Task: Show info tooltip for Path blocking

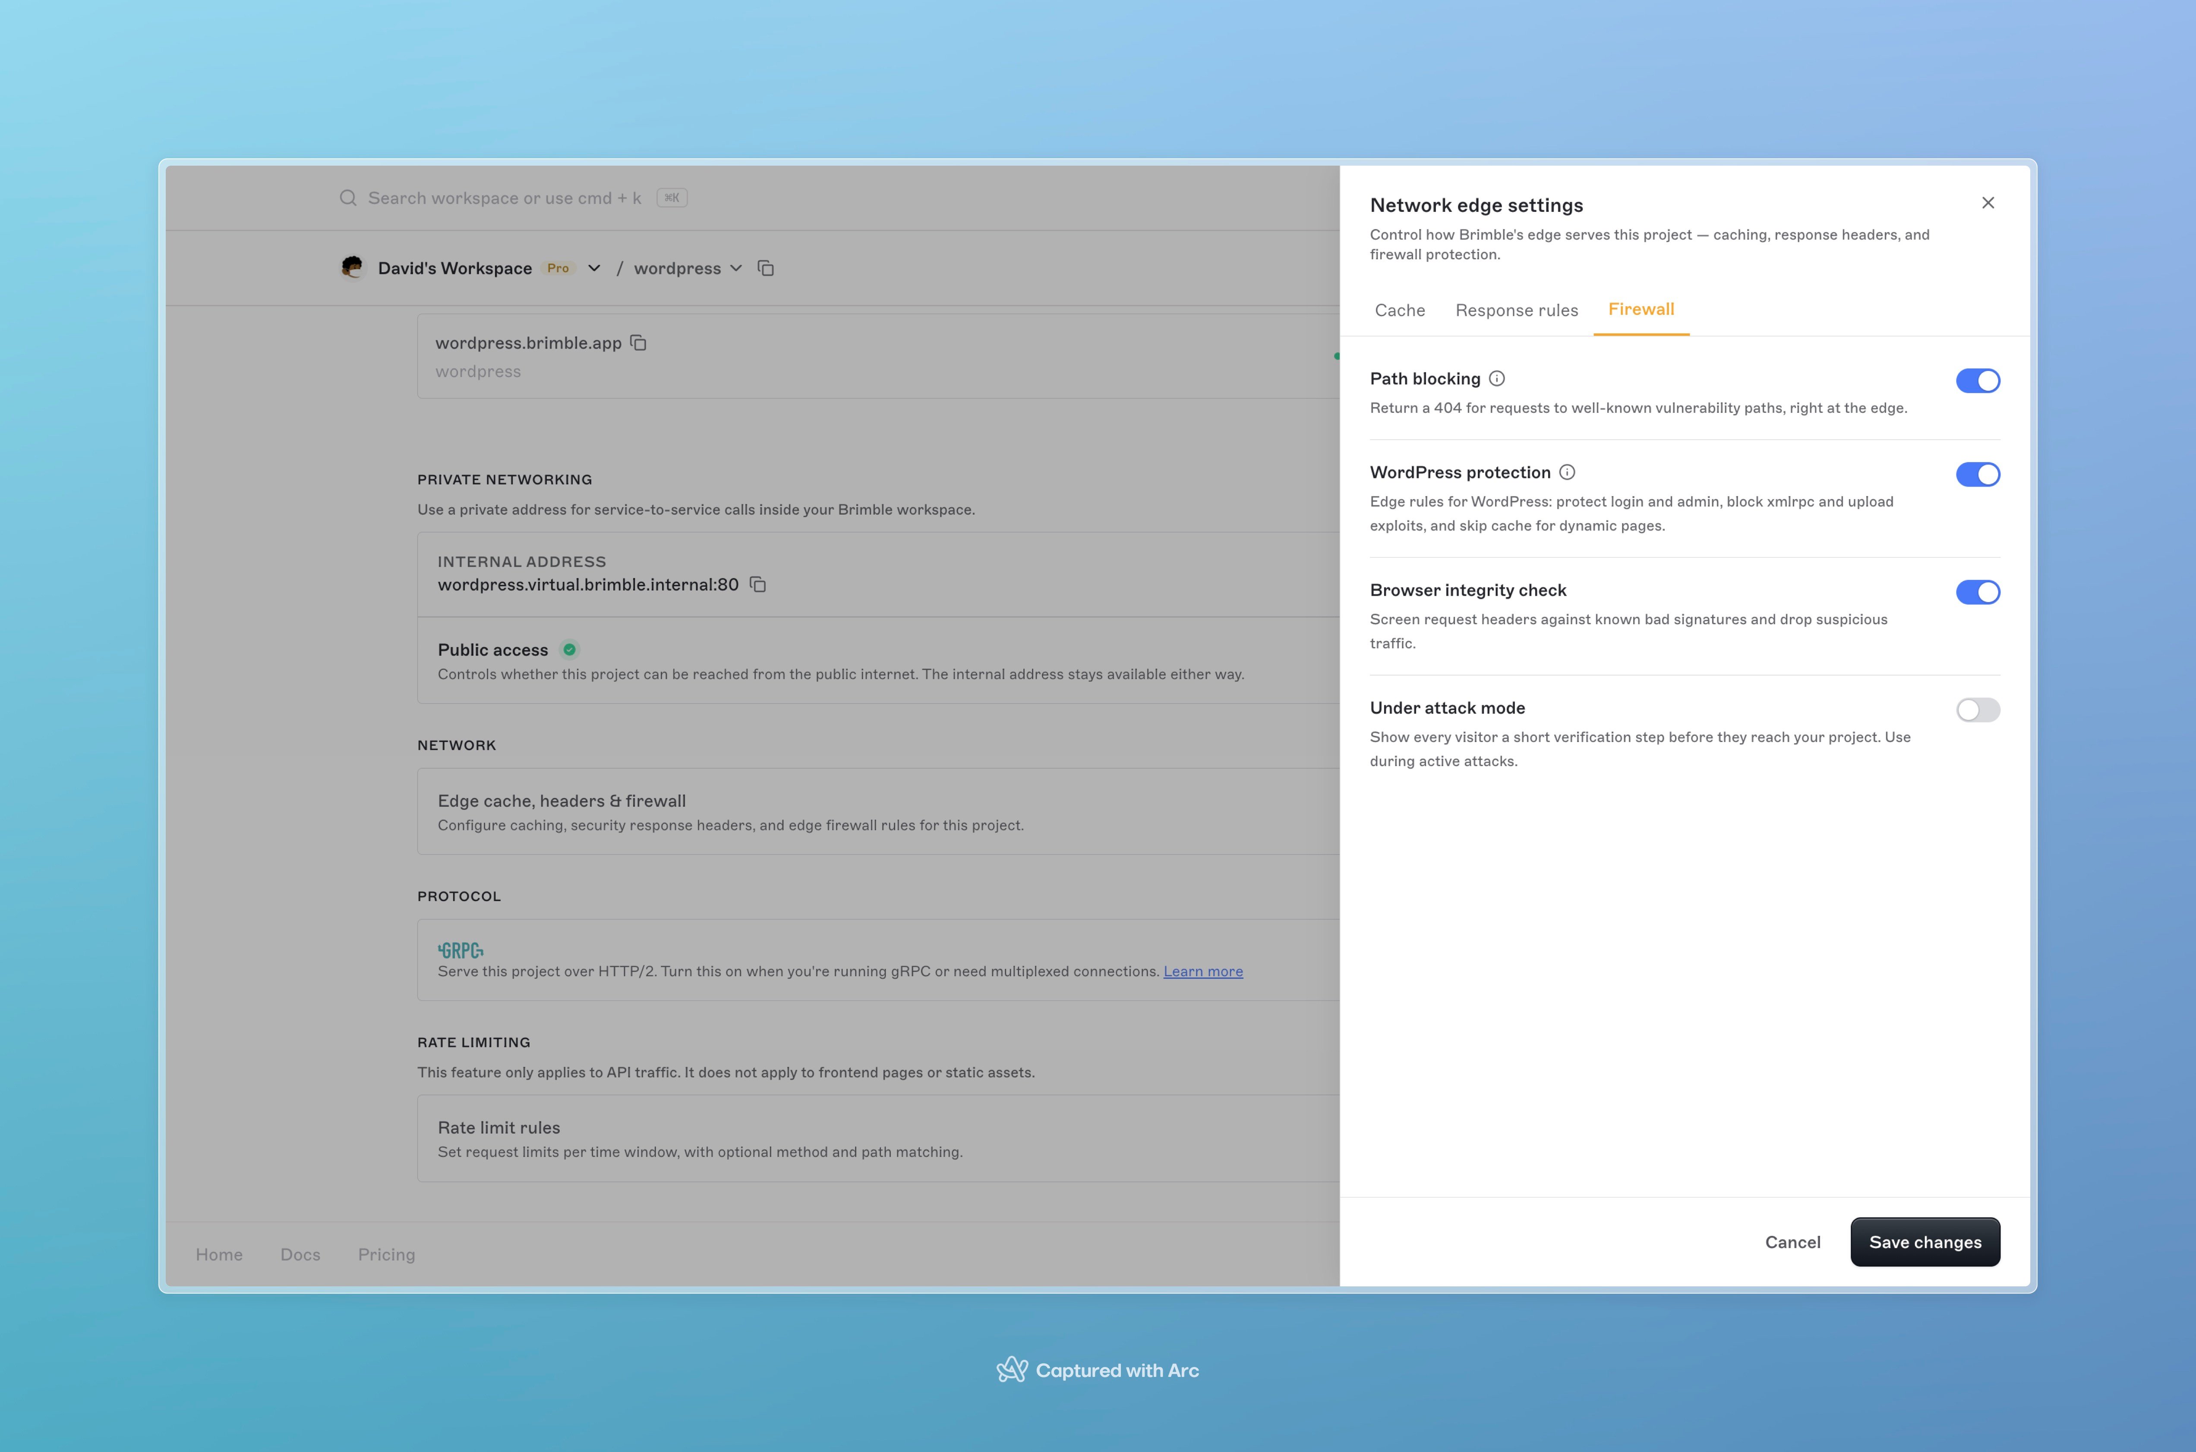Action: coord(1496,379)
